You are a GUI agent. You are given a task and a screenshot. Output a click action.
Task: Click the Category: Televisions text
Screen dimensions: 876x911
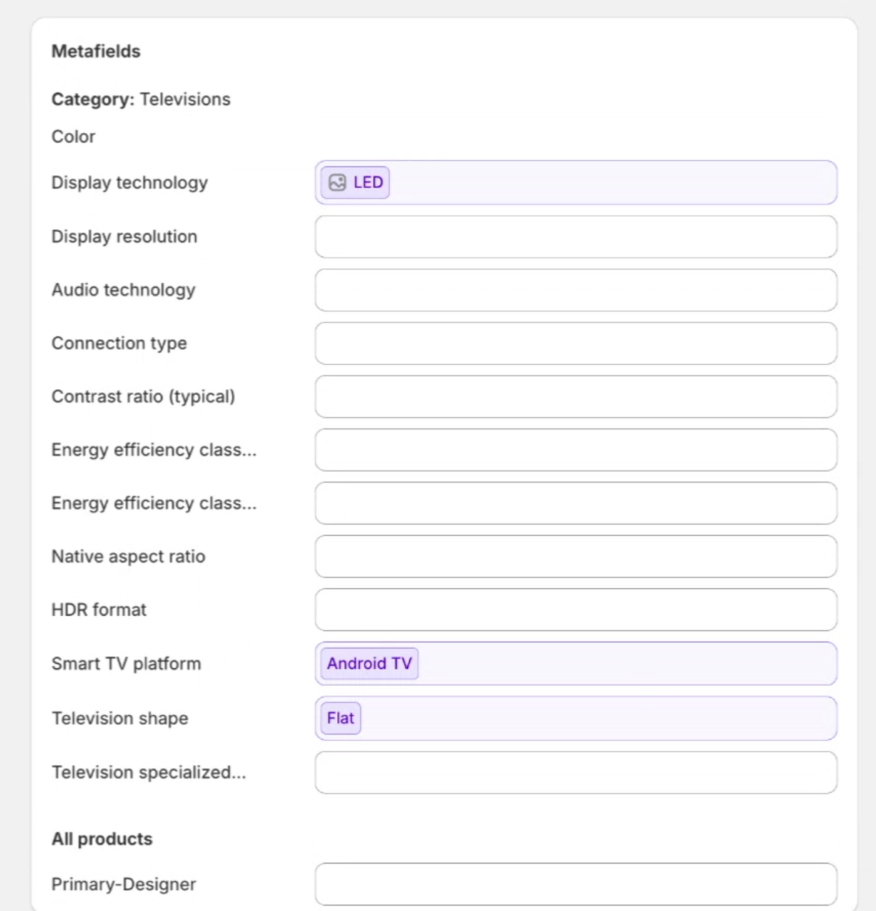141,99
